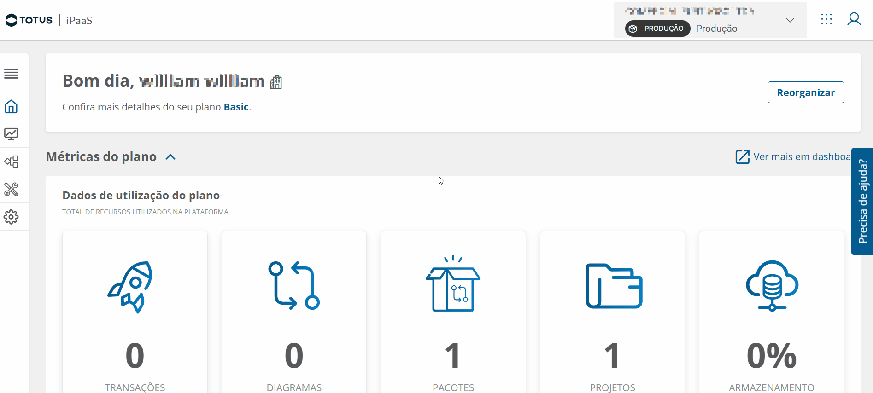
Task: Select the Armazenamento metric card
Action: click(772, 313)
